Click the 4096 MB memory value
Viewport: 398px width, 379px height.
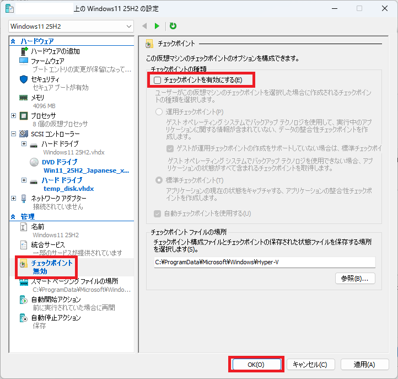[x=44, y=106]
